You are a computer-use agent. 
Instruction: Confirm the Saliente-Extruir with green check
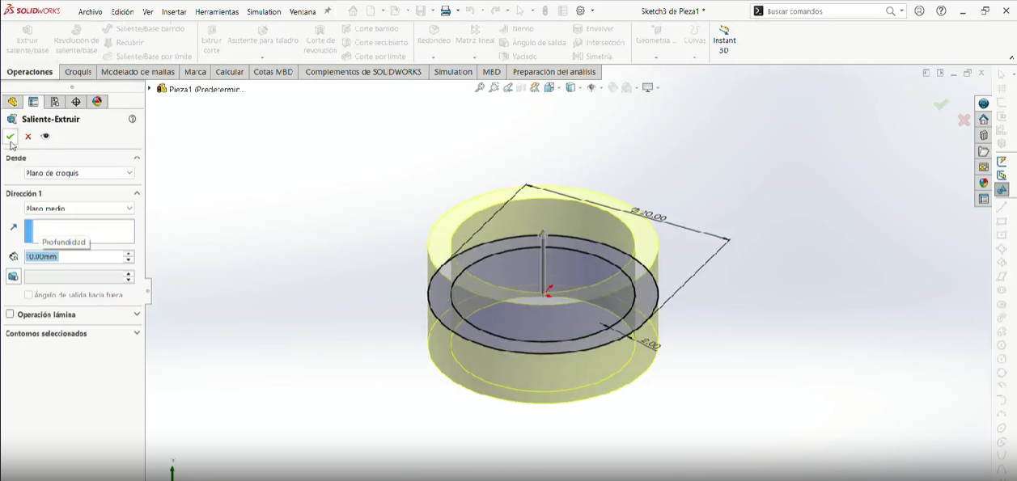(11, 137)
